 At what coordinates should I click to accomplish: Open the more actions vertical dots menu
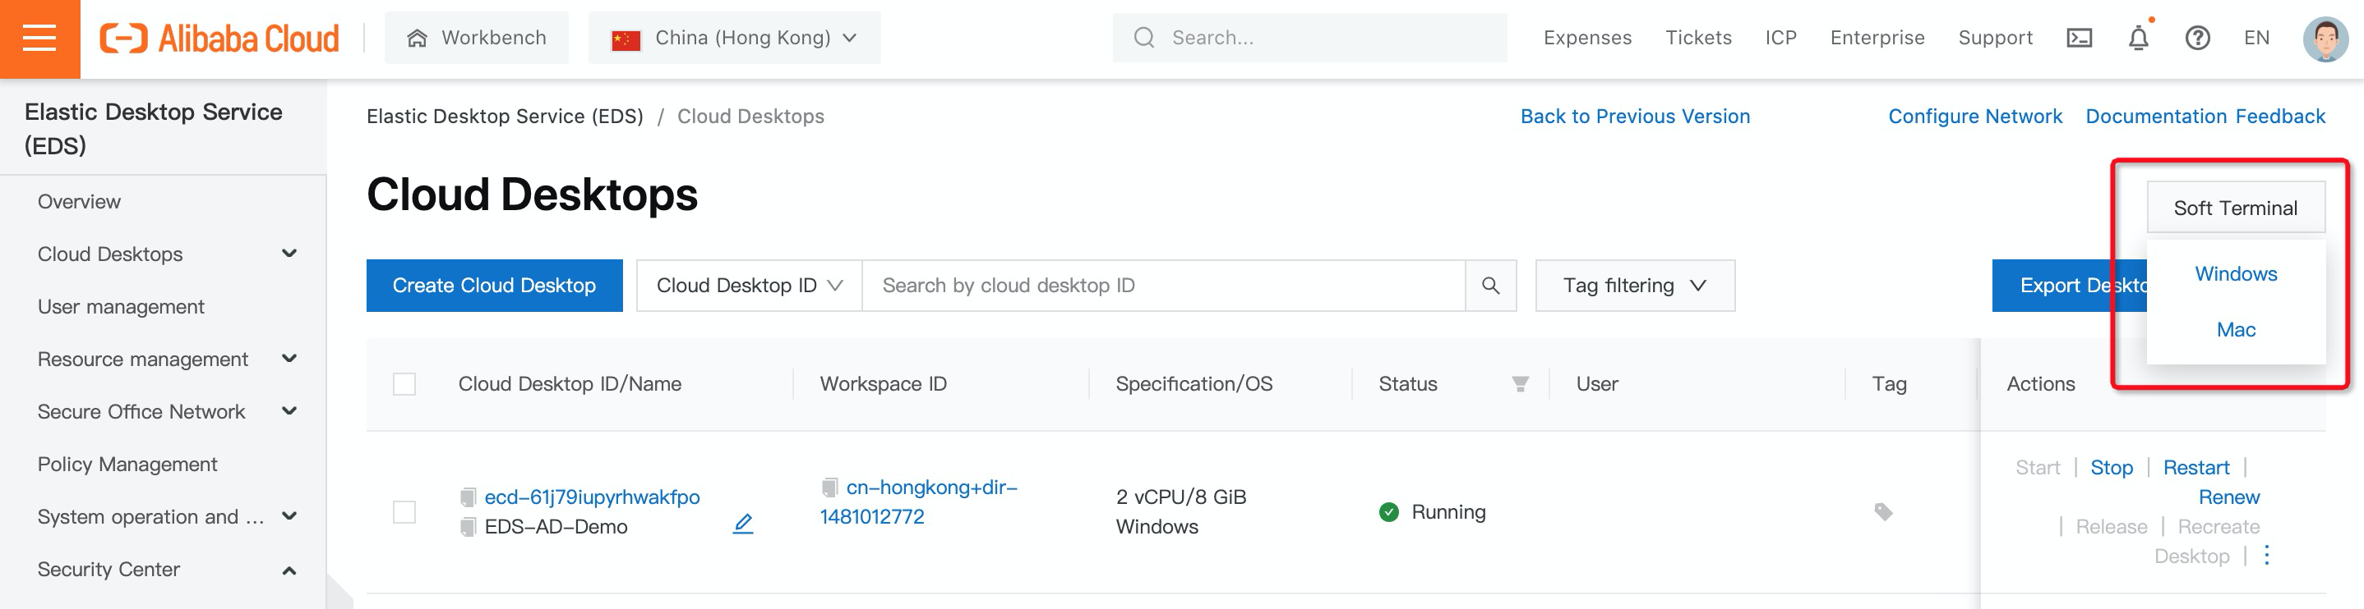click(x=2266, y=556)
